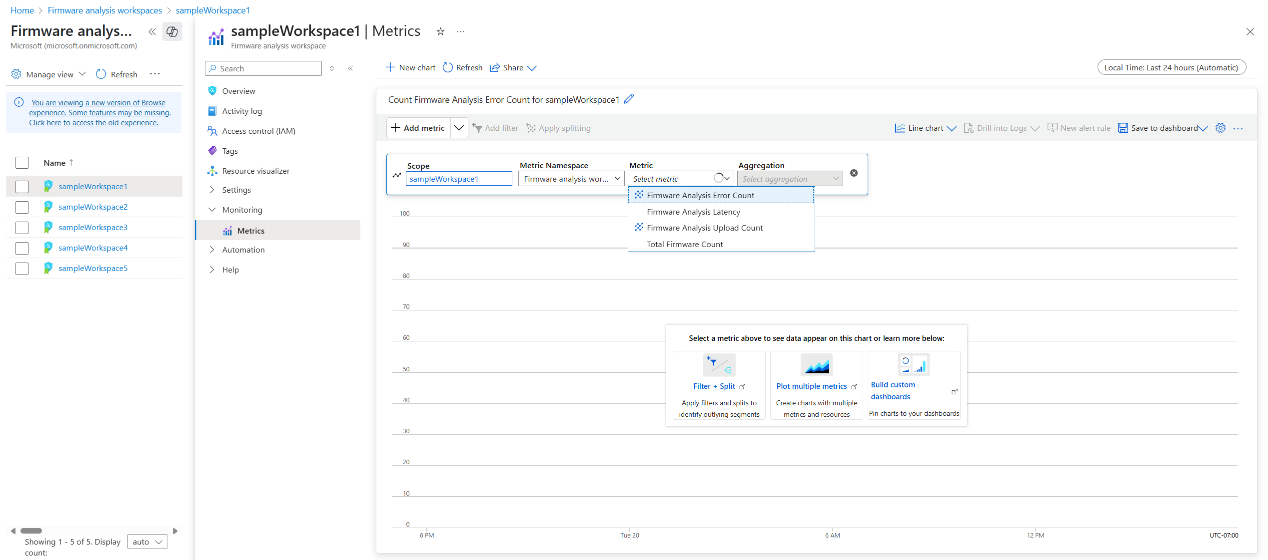Remove metric with the X icon
This screenshot has height=560, width=1268.
(x=854, y=173)
